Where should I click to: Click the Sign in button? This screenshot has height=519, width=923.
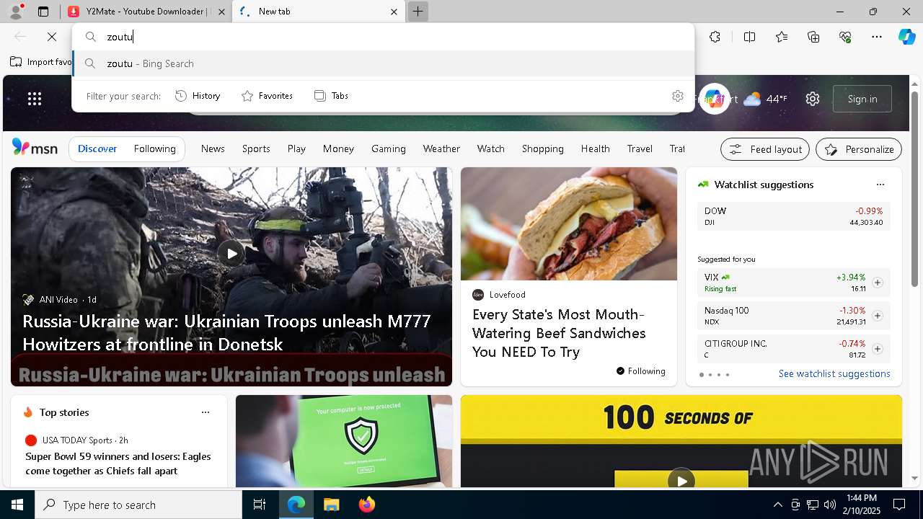862,99
